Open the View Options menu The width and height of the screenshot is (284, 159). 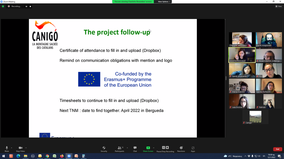[x=164, y=2]
